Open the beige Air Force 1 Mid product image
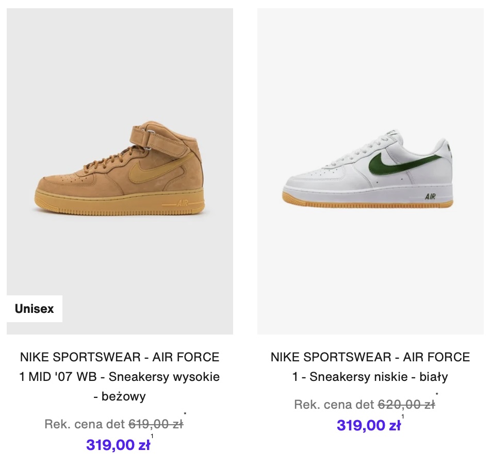 click(x=120, y=171)
